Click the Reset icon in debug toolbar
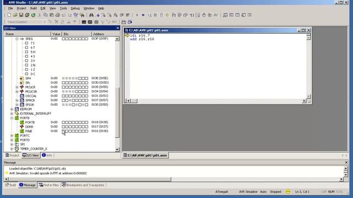 (161, 15)
